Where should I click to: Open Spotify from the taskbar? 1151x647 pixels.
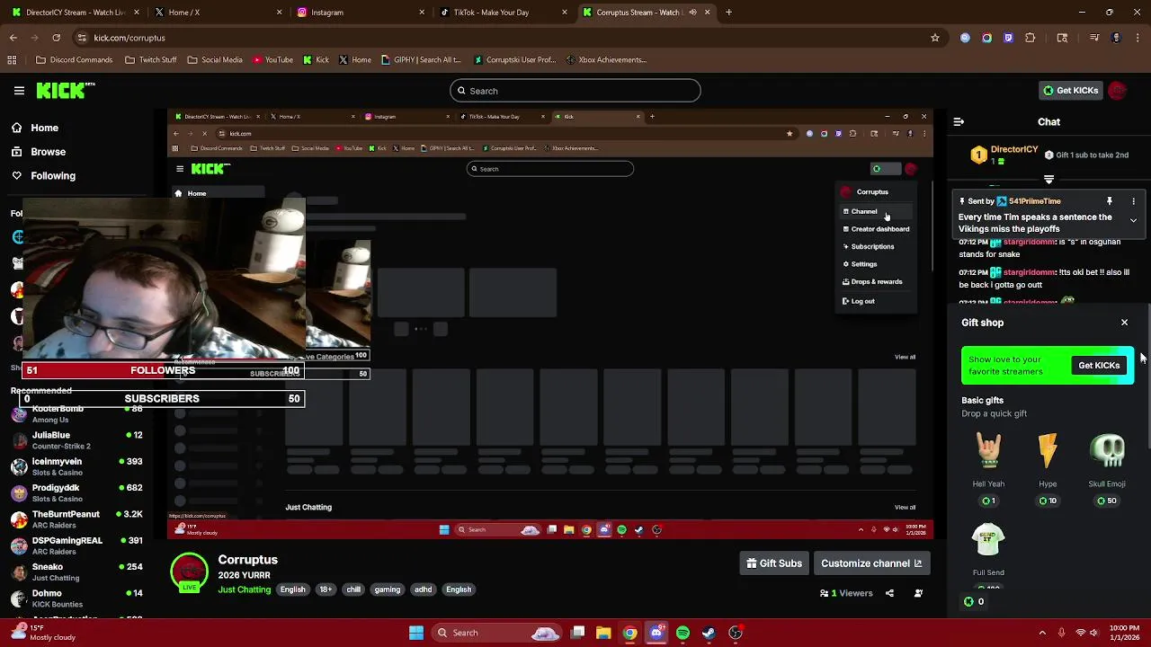click(x=683, y=633)
